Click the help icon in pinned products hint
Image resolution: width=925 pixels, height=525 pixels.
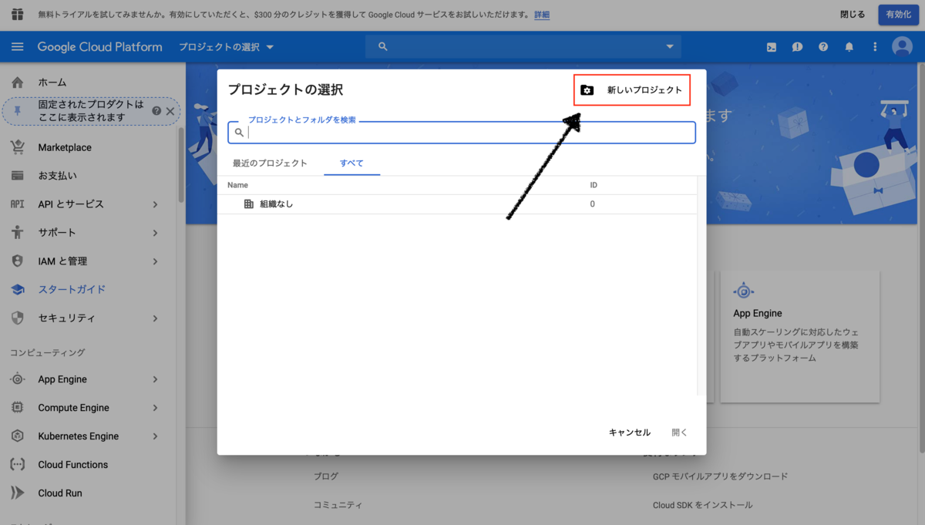tap(156, 111)
